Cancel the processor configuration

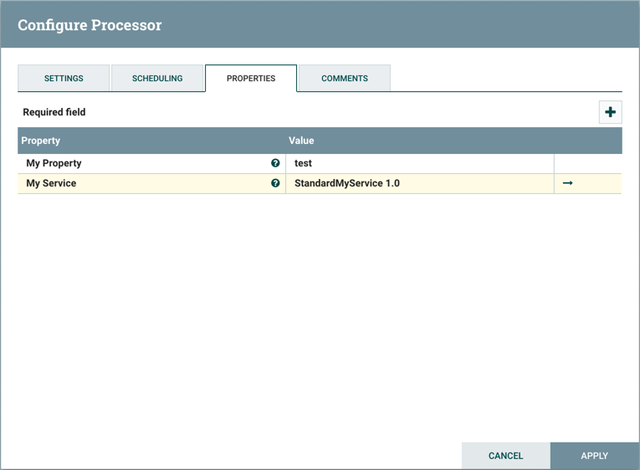(505, 456)
